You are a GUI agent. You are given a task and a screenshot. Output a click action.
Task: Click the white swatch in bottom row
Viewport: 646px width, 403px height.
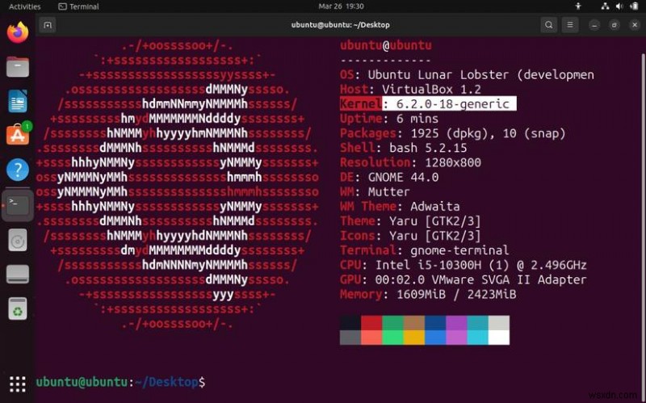[499, 337]
